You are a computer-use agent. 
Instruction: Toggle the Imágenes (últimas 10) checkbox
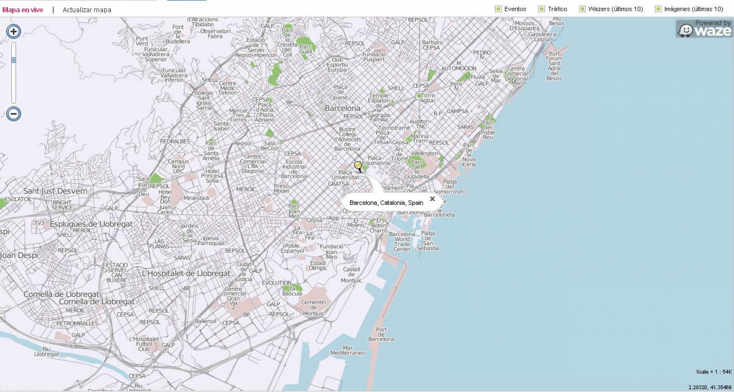658,9
